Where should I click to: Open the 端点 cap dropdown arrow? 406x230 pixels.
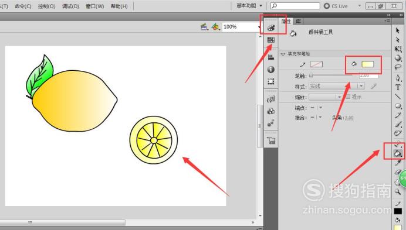[x=320, y=108]
